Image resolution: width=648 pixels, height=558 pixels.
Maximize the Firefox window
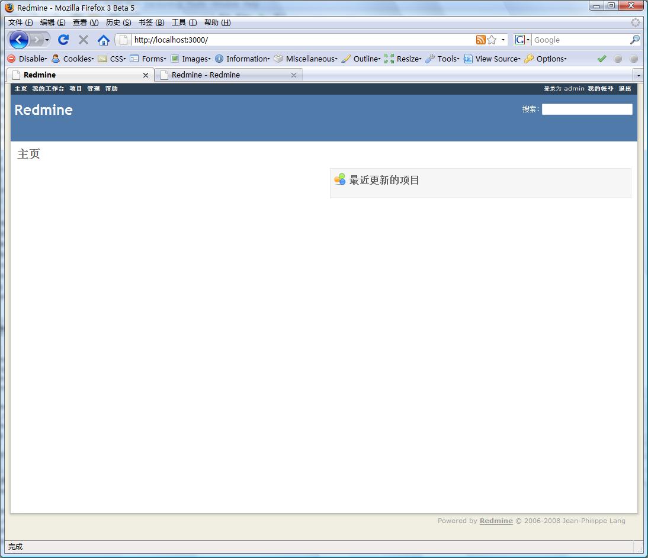pos(611,5)
